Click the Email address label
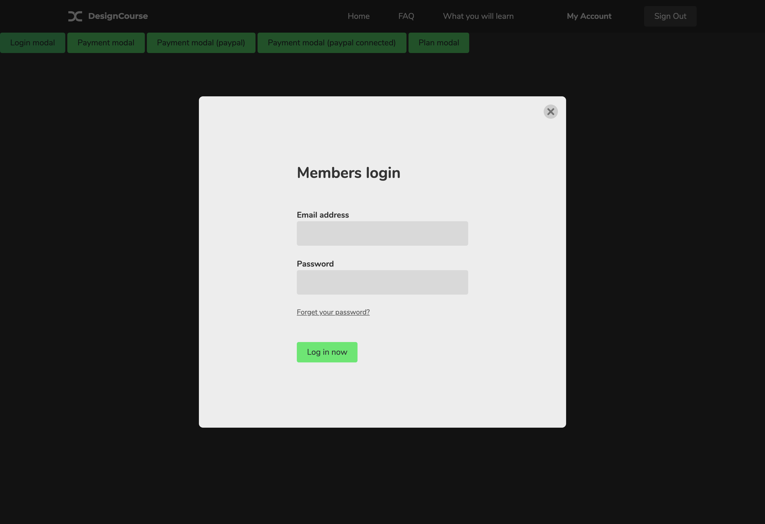The height and width of the screenshot is (524, 765). pos(323,215)
